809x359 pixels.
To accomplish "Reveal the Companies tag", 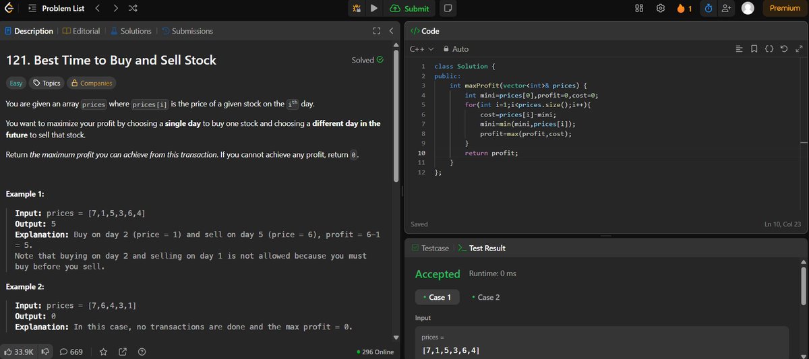I will click(91, 84).
